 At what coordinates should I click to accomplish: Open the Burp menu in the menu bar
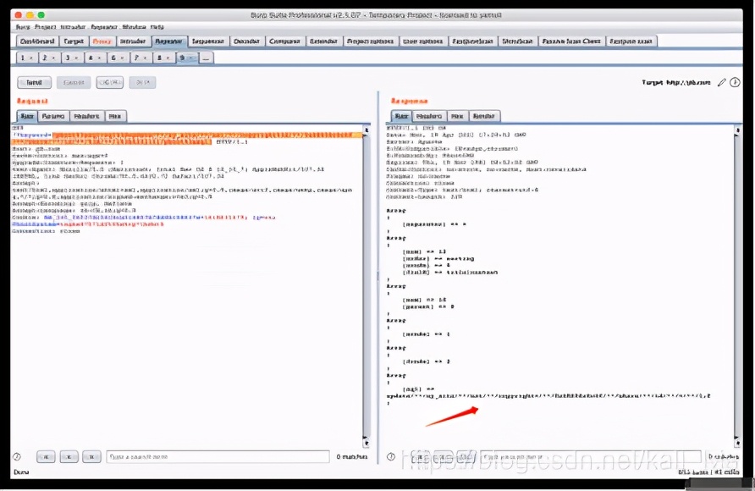pyautogui.click(x=23, y=27)
